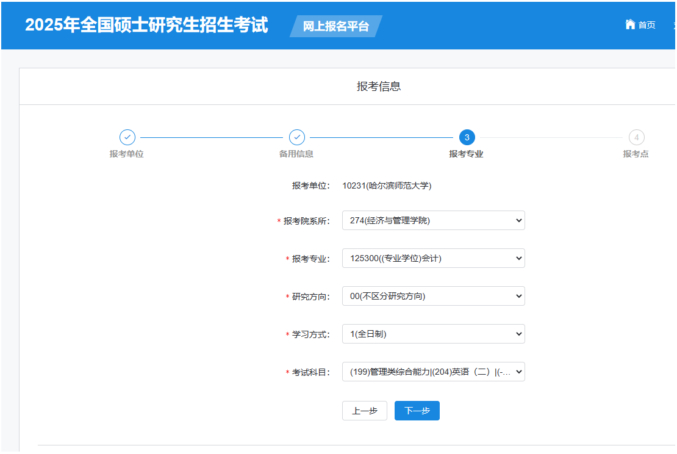Click the 备用信息 checkmark icon
The image size is (677, 454).
pyautogui.click(x=296, y=137)
